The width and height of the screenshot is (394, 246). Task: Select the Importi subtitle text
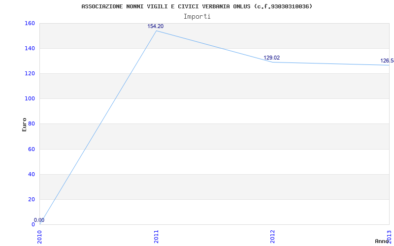click(x=197, y=17)
